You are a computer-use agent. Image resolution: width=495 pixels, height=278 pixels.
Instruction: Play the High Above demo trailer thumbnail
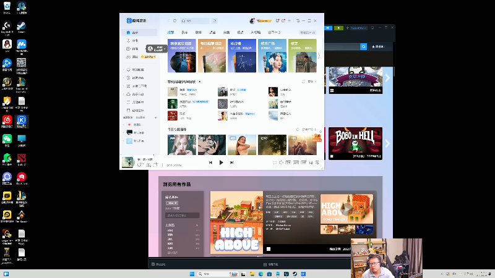tap(346, 210)
